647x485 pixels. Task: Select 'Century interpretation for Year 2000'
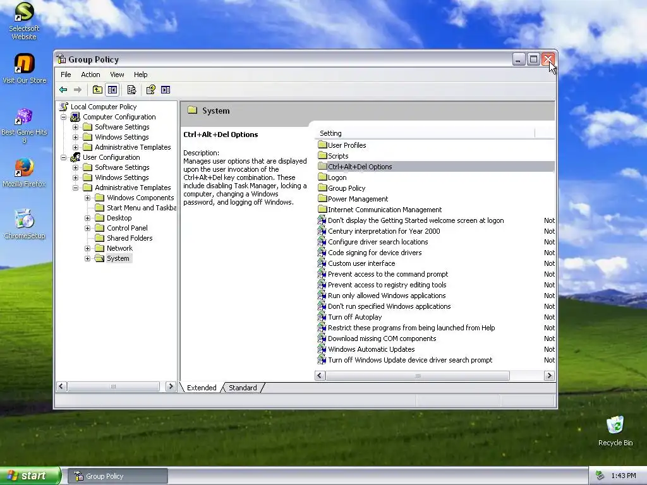coord(384,231)
